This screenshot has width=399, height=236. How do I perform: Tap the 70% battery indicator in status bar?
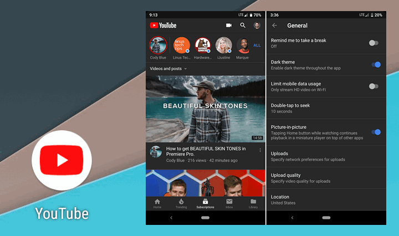click(x=255, y=15)
